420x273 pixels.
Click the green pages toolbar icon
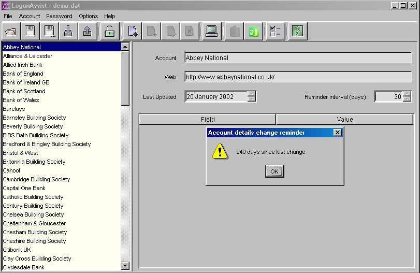(x=253, y=31)
